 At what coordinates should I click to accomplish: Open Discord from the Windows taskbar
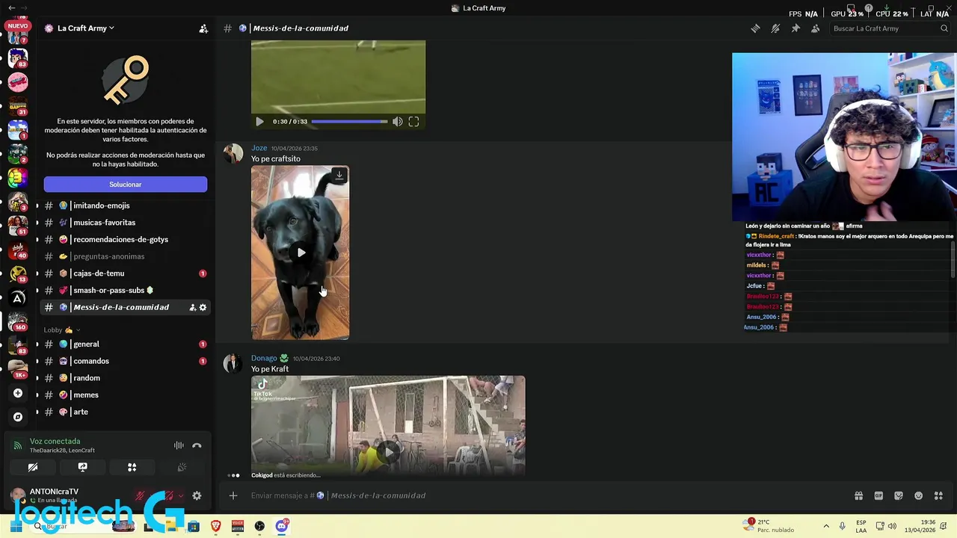point(282,526)
